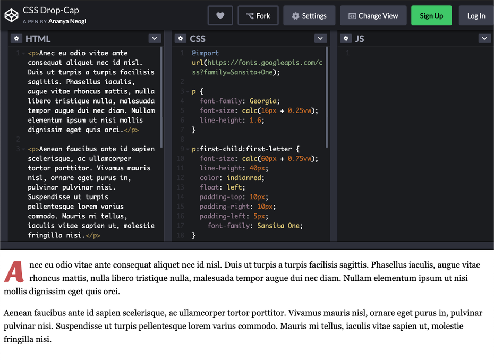Open pen Settings via the gear icon
Image resolution: width=494 pixels, height=360 pixels.
click(x=295, y=15)
